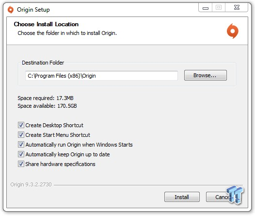Click into the destination folder path field
255x216 pixels.
pyautogui.click(x=101, y=76)
